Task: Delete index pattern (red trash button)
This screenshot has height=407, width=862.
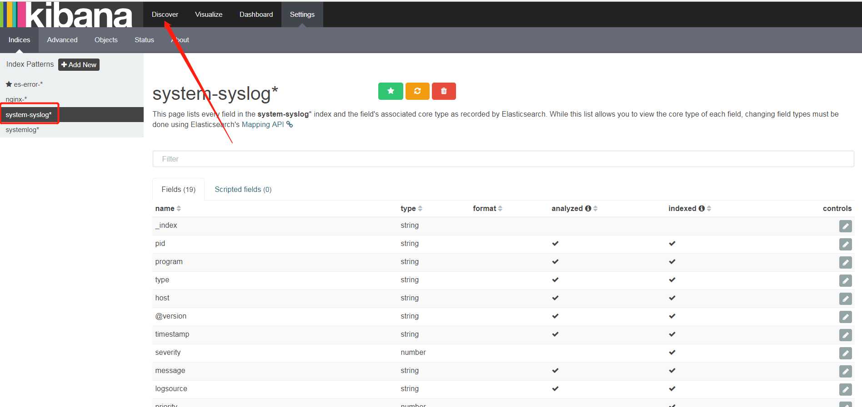Action: (444, 91)
